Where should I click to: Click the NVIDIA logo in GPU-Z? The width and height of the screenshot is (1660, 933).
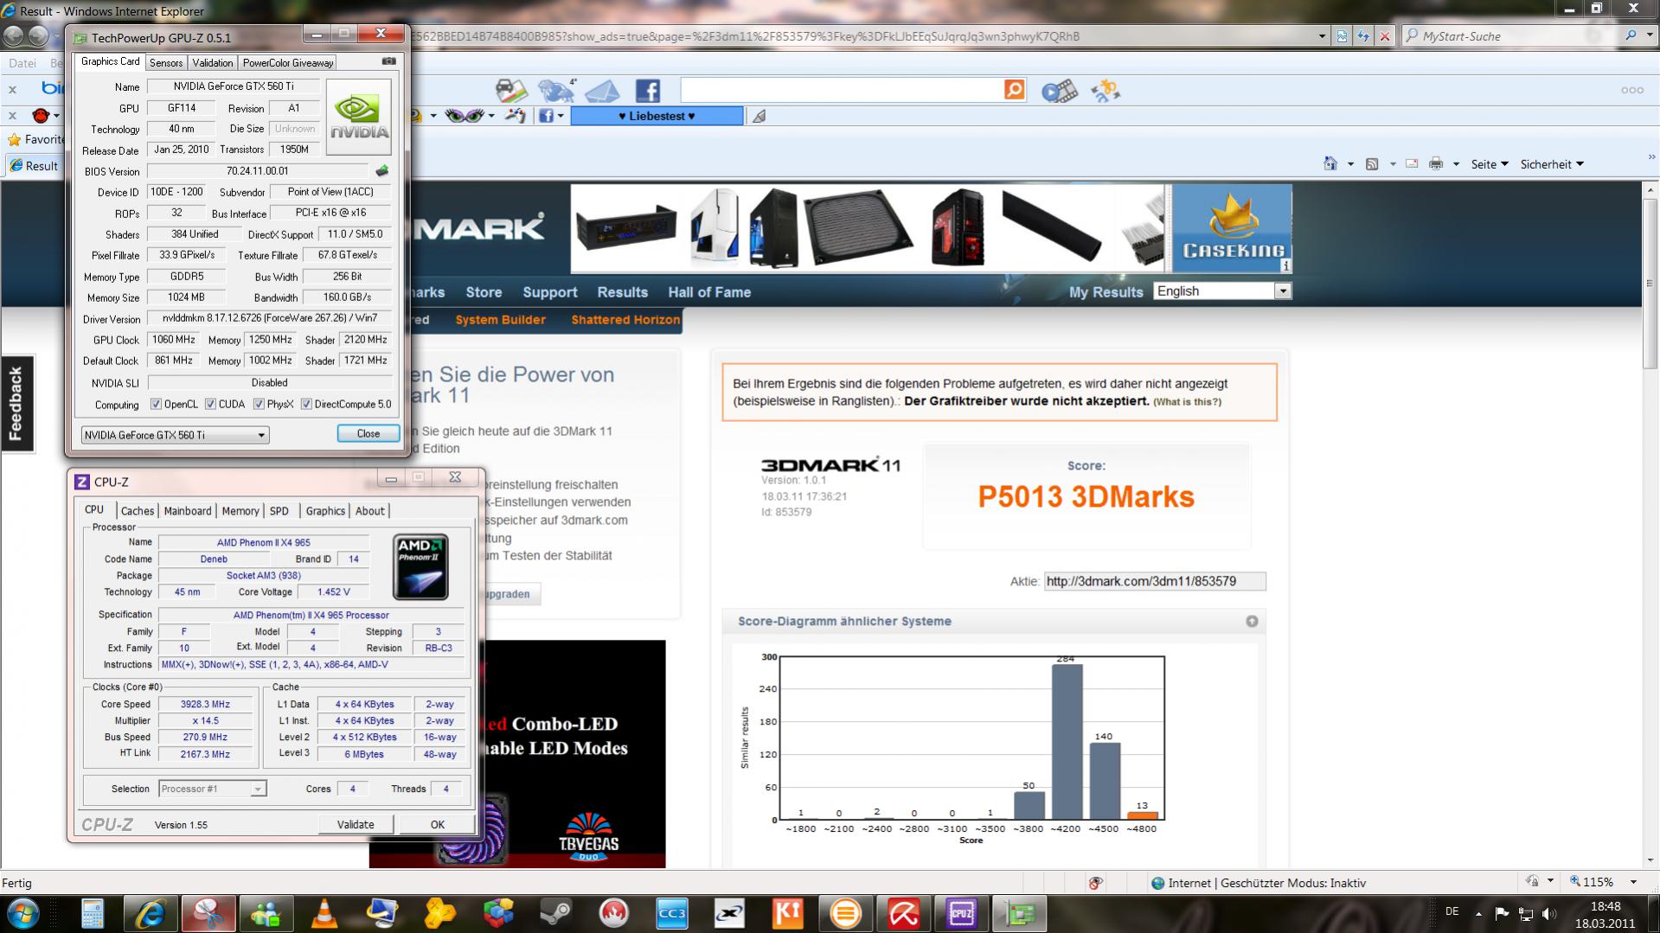pos(359,117)
